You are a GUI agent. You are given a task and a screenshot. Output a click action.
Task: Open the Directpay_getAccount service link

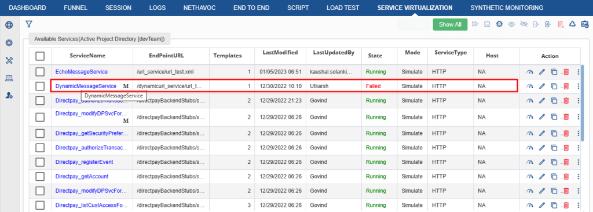tap(82, 177)
